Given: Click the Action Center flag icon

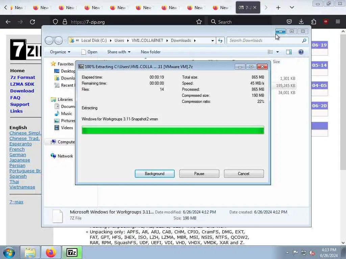Looking at the screenshot, I should coord(295,253).
